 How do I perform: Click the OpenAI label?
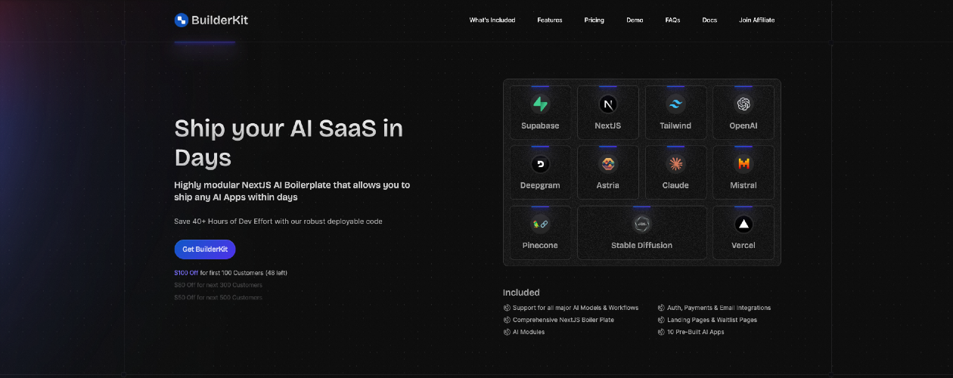[x=743, y=125]
